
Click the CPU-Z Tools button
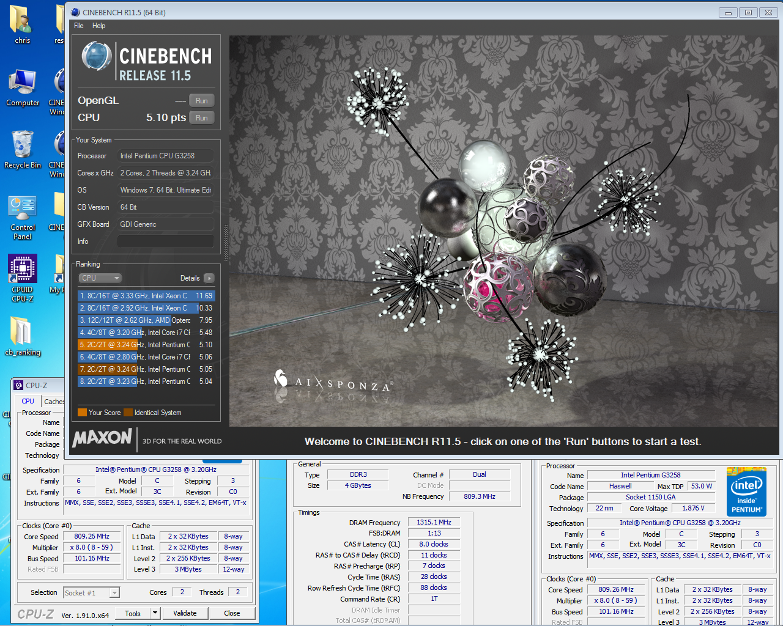click(x=133, y=613)
